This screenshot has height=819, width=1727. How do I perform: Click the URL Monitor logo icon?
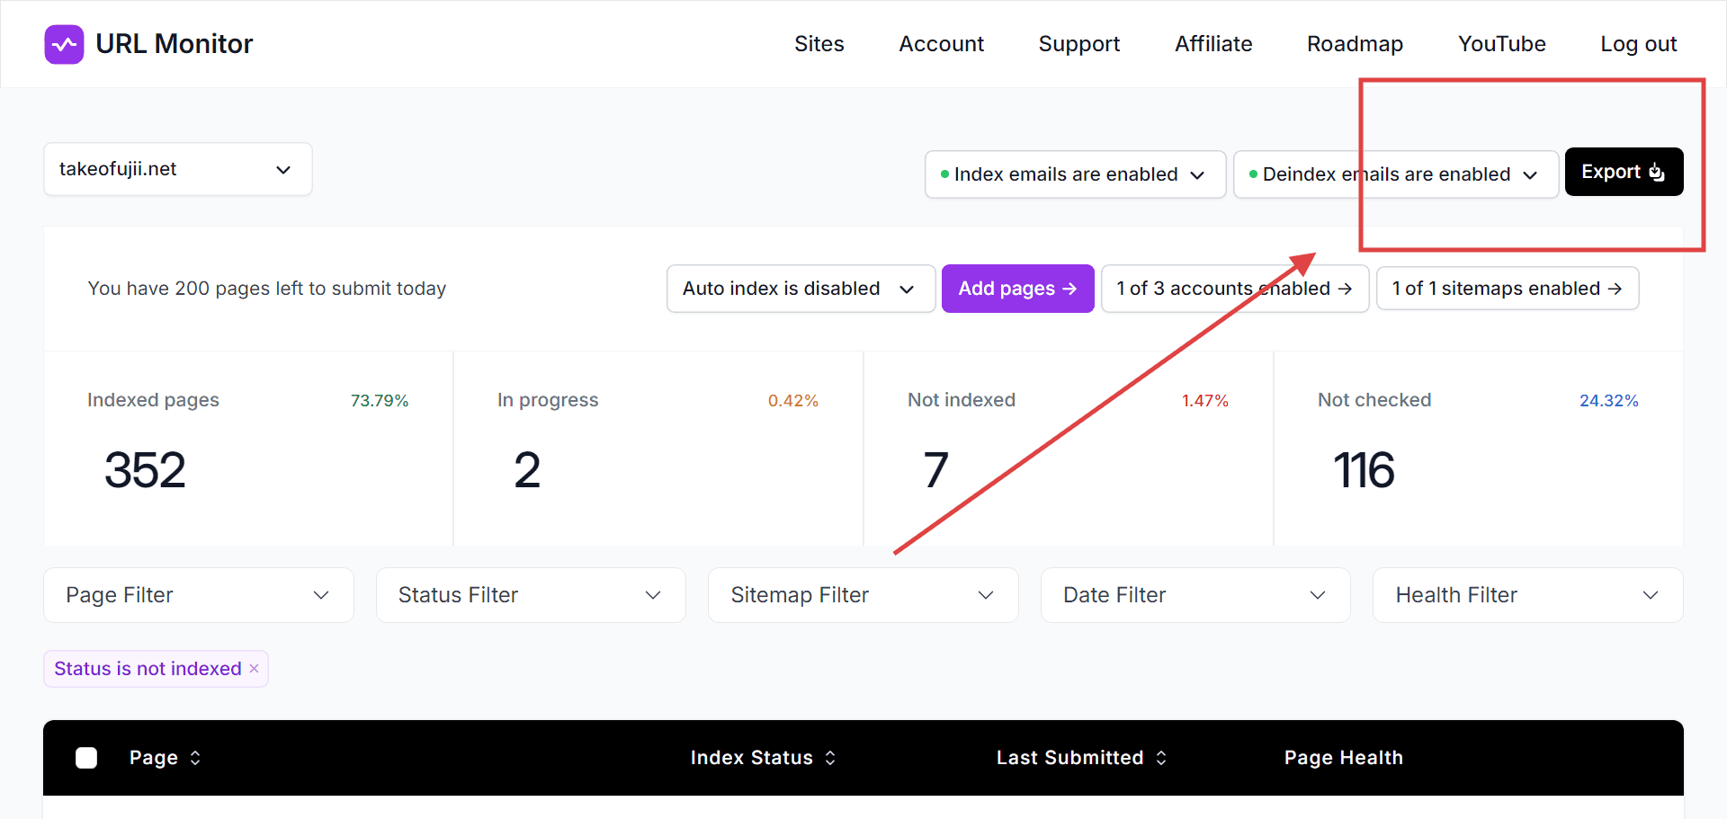pos(63,43)
